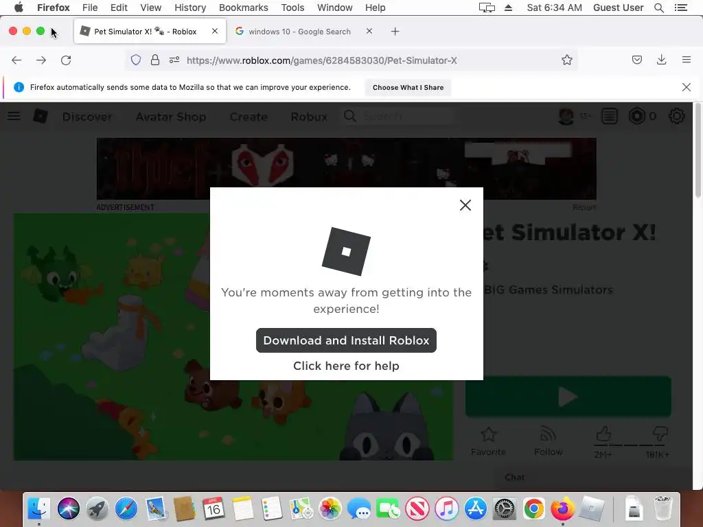Viewport: 703px width, 527px height.
Task: Open the Roblox Create link
Action: tap(249, 117)
